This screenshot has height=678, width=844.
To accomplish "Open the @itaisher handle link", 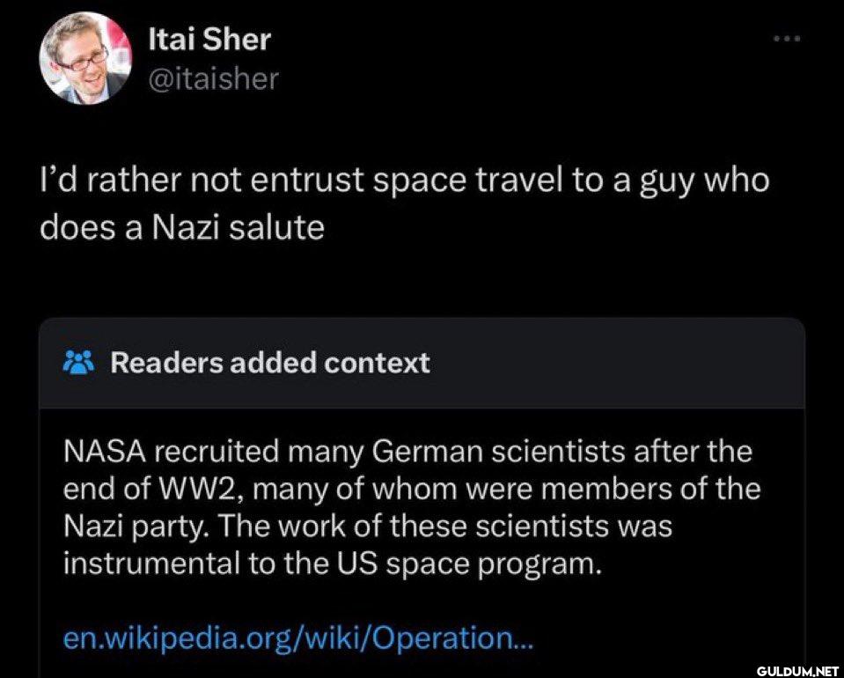I will click(x=213, y=78).
